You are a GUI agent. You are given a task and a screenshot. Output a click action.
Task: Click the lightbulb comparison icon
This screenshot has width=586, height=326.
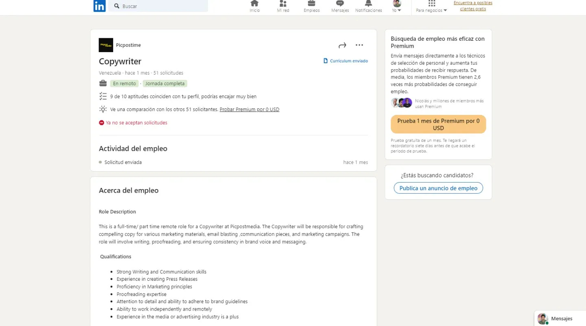pyautogui.click(x=103, y=109)
